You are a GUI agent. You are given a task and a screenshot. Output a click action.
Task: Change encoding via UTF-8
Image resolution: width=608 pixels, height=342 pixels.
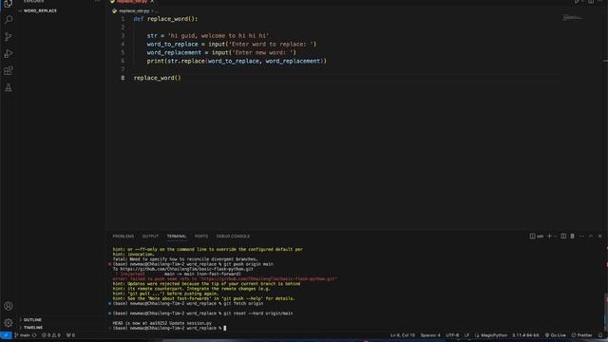452,335
